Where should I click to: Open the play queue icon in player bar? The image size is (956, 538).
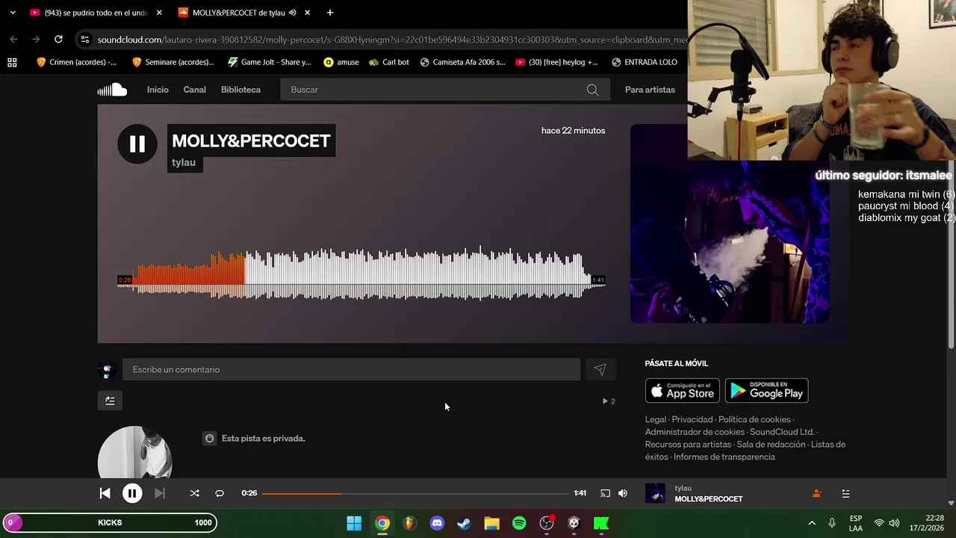[845, 493]
